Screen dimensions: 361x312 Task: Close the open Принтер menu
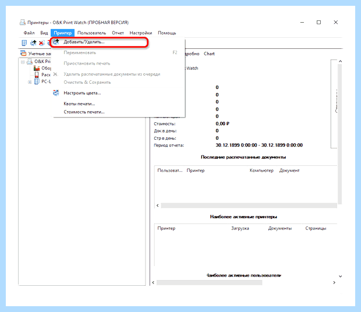point(63,33)
